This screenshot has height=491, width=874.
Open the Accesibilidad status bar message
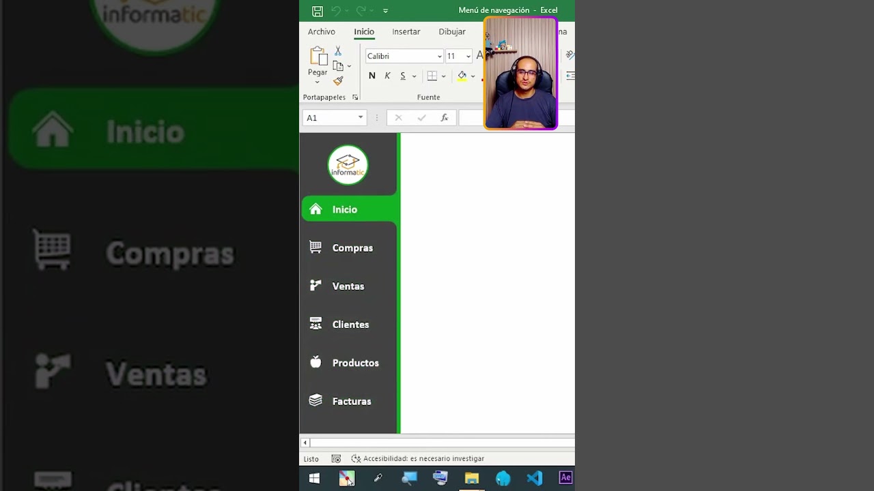[417, 459]
